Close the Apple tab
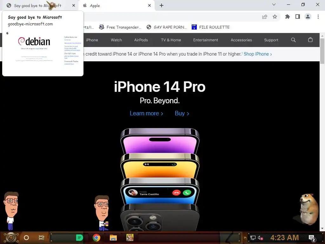 [149, 6]
